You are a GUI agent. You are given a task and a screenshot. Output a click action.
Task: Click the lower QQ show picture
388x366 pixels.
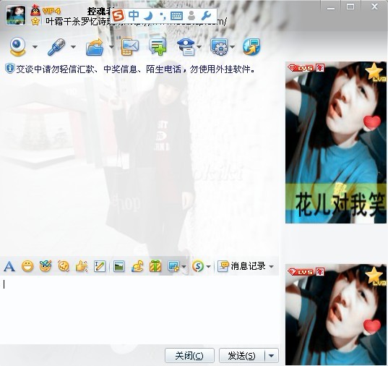tap(336, 315)
